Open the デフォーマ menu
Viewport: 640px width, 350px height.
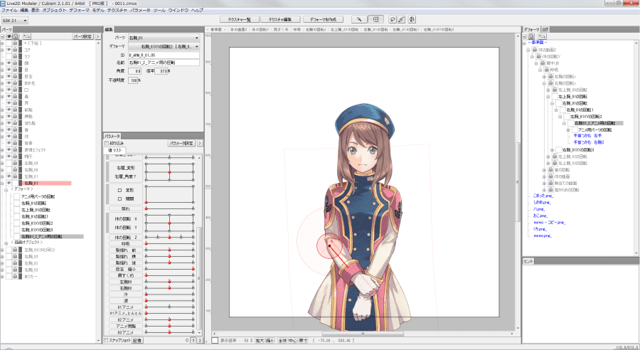[79, 10]
